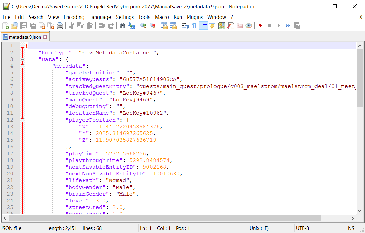Click the Open file folder icon
This screenshot has height=233, width=365.
click(14, 26)
